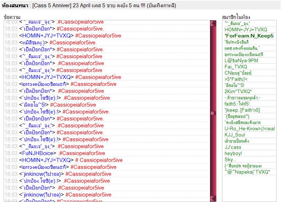Select KJJ_Soul in the member list
This screenshot has width=281, height=202.
pyautogui.click(x=234, y=135)
